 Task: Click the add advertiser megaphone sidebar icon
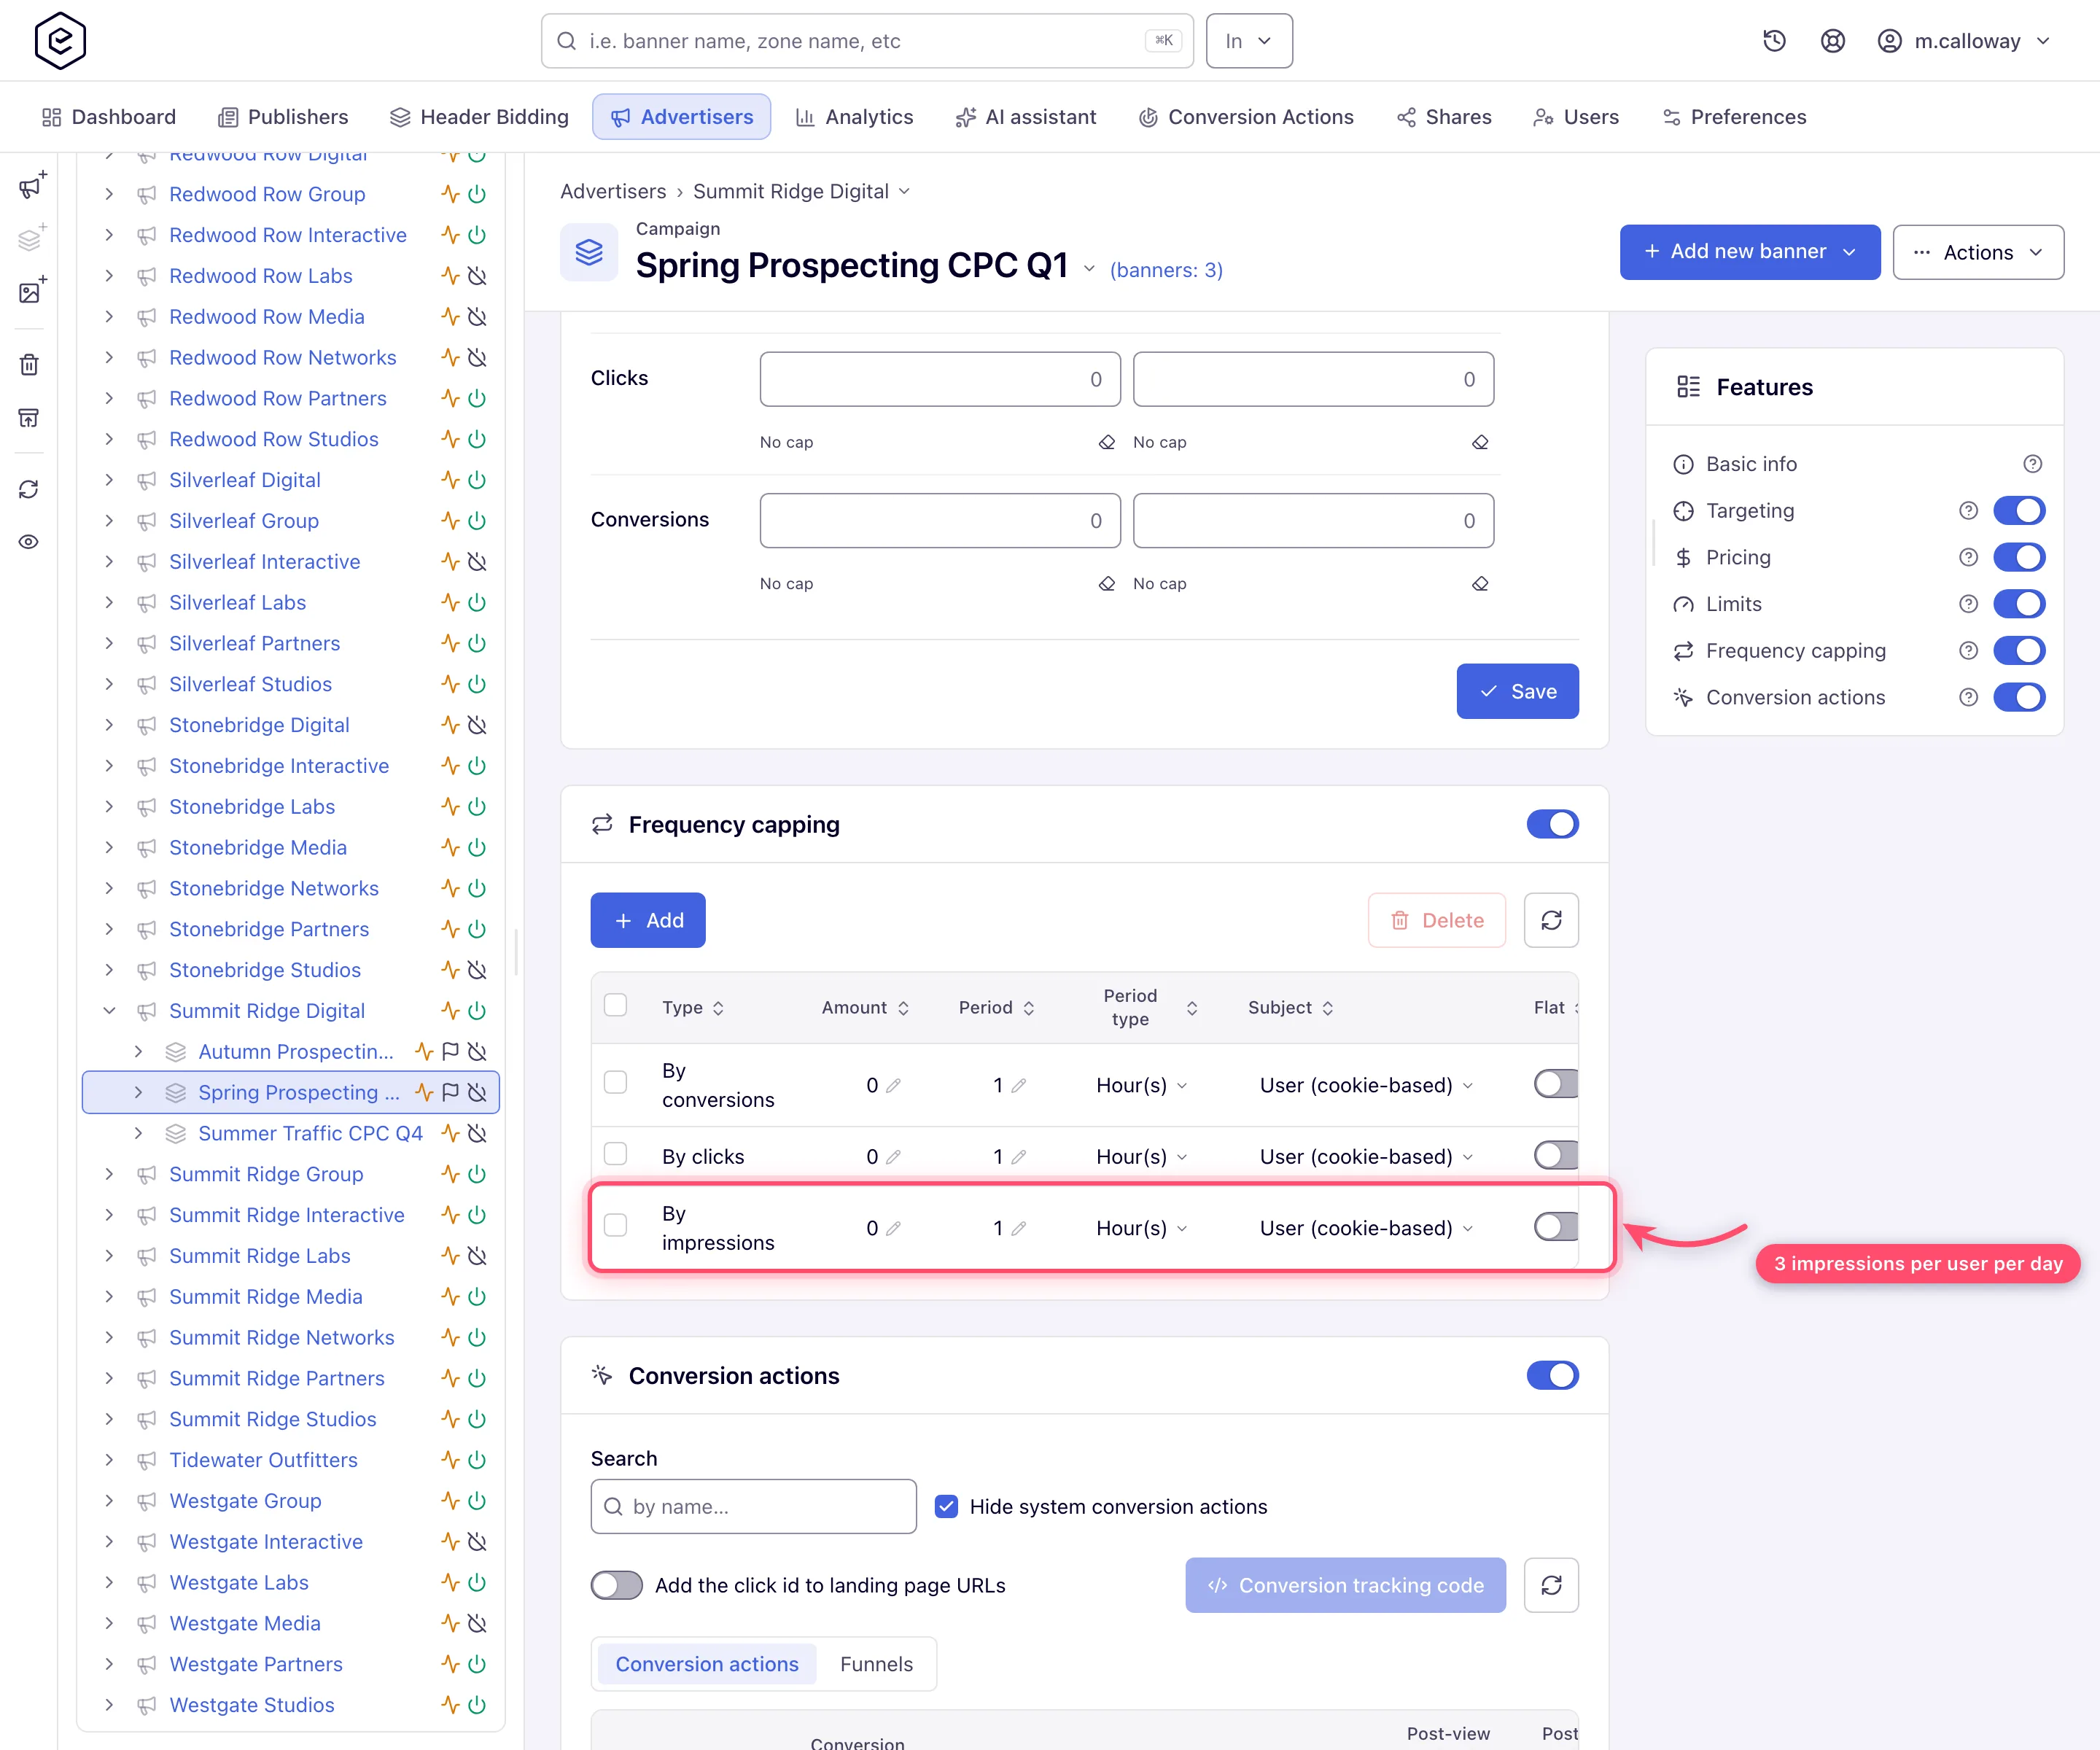31,186
